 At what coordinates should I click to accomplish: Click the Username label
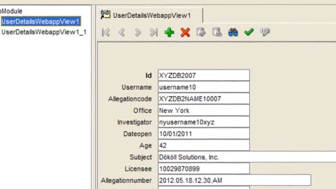pos(136,87)
